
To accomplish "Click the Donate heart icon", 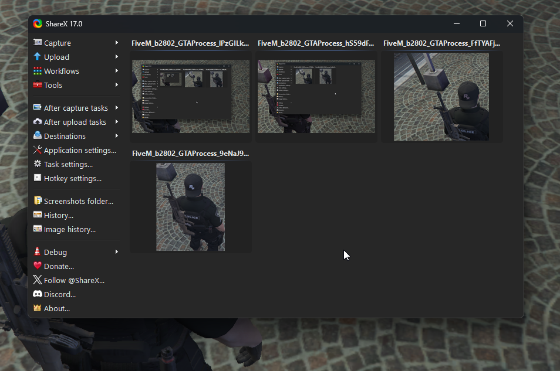I will 38,266.
